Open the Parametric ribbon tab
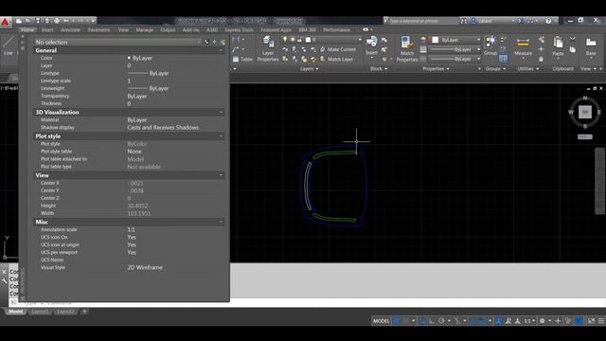The width and height of the screenshot is (606, 341). tap(98, 29)
